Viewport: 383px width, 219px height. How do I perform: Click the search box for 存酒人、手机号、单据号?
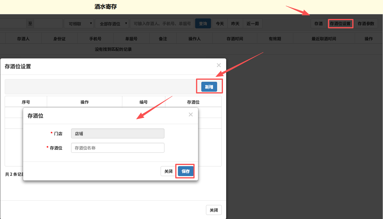click(x=162, y=24)
